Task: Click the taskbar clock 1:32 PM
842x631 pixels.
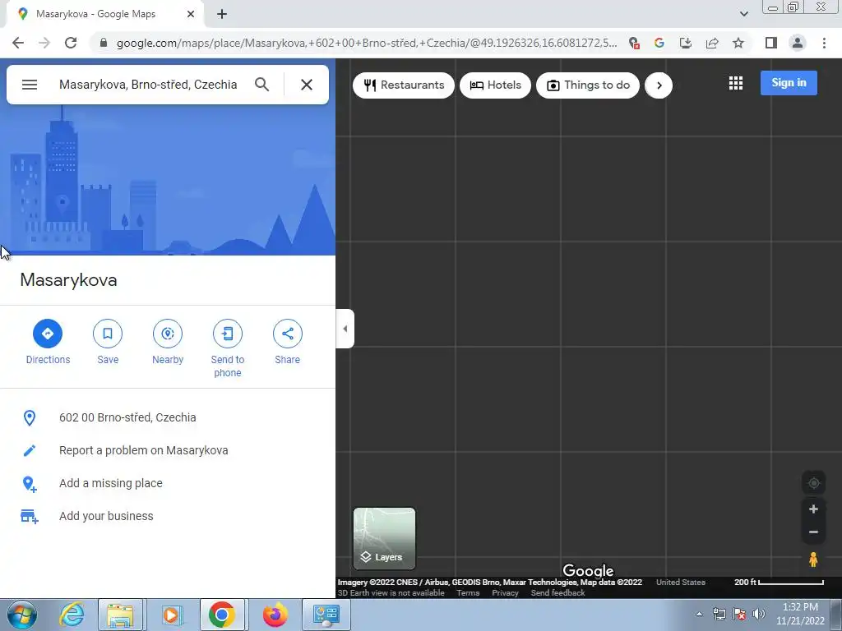Action: pyautogui.click(x=800, y=607)
